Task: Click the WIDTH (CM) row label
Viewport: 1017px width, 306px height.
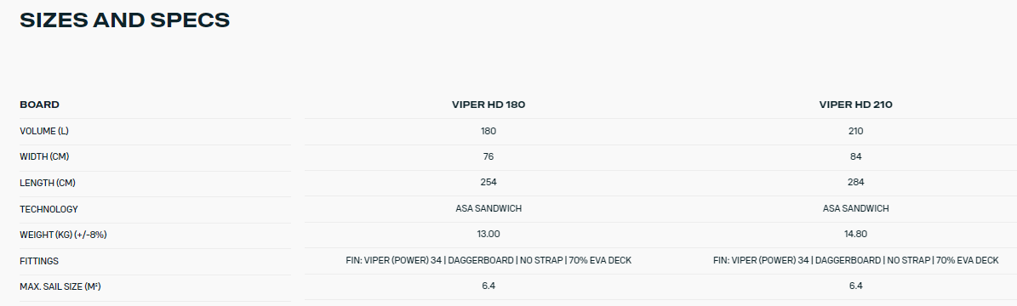Action: click(x=43, y=157)
